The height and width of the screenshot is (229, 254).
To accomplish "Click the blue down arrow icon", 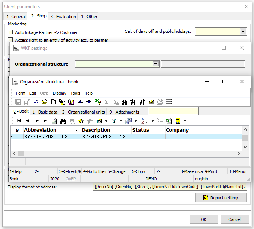I will tap(89, 102).
